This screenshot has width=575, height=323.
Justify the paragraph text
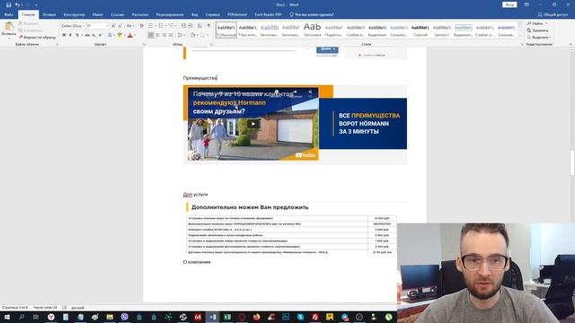point(171,35)
